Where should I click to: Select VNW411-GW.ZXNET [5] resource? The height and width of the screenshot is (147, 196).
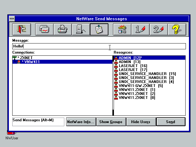coord(150,86)
